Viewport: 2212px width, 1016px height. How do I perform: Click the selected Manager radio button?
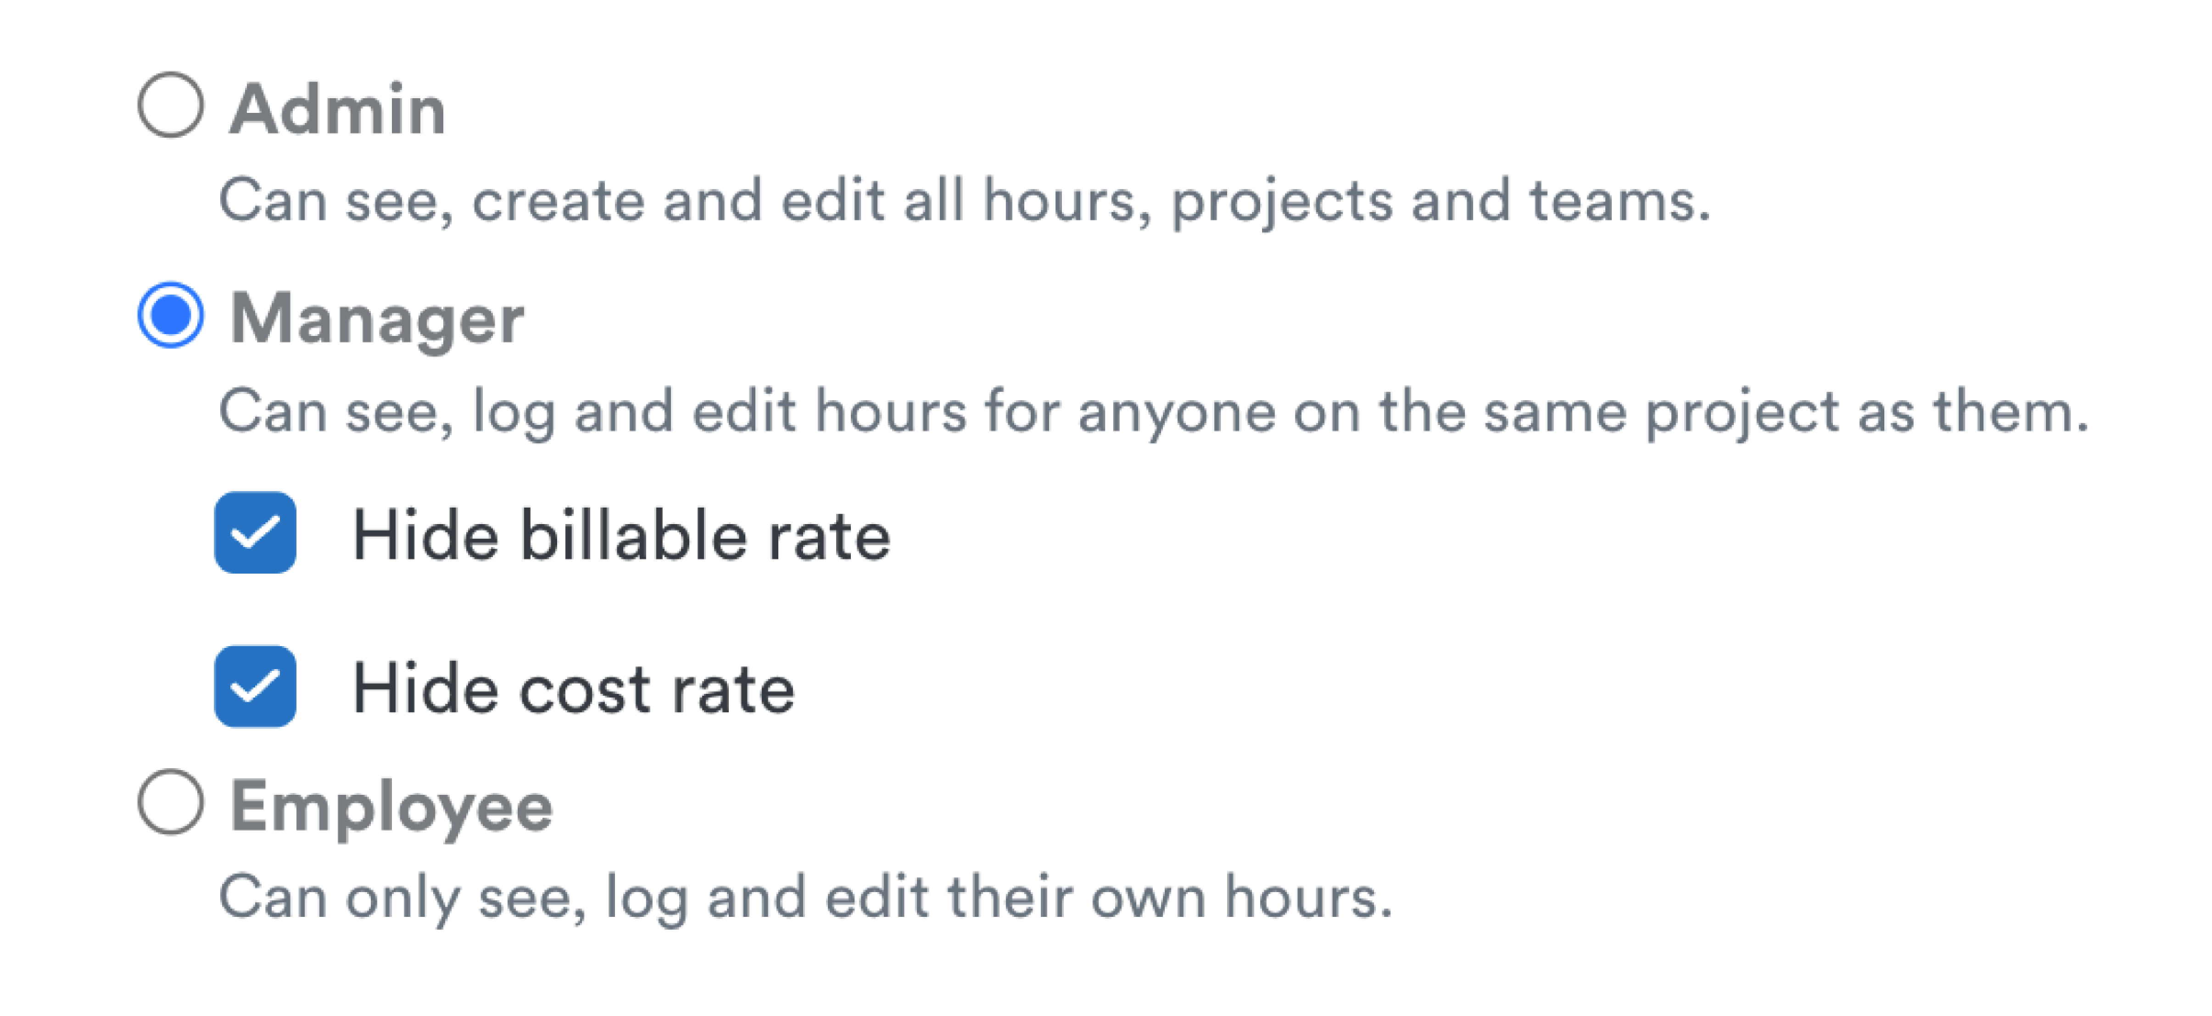click(171, 315)
